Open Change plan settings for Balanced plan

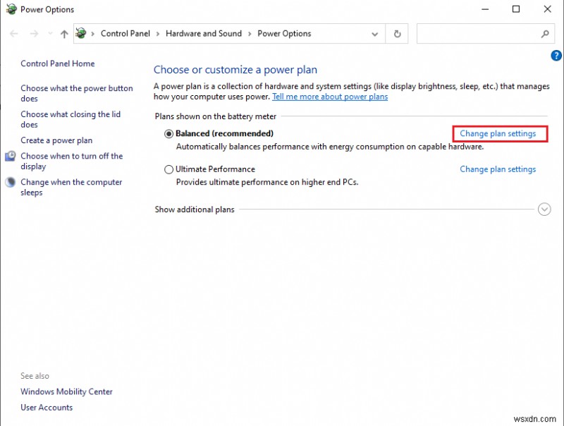[x=498, y=133]
